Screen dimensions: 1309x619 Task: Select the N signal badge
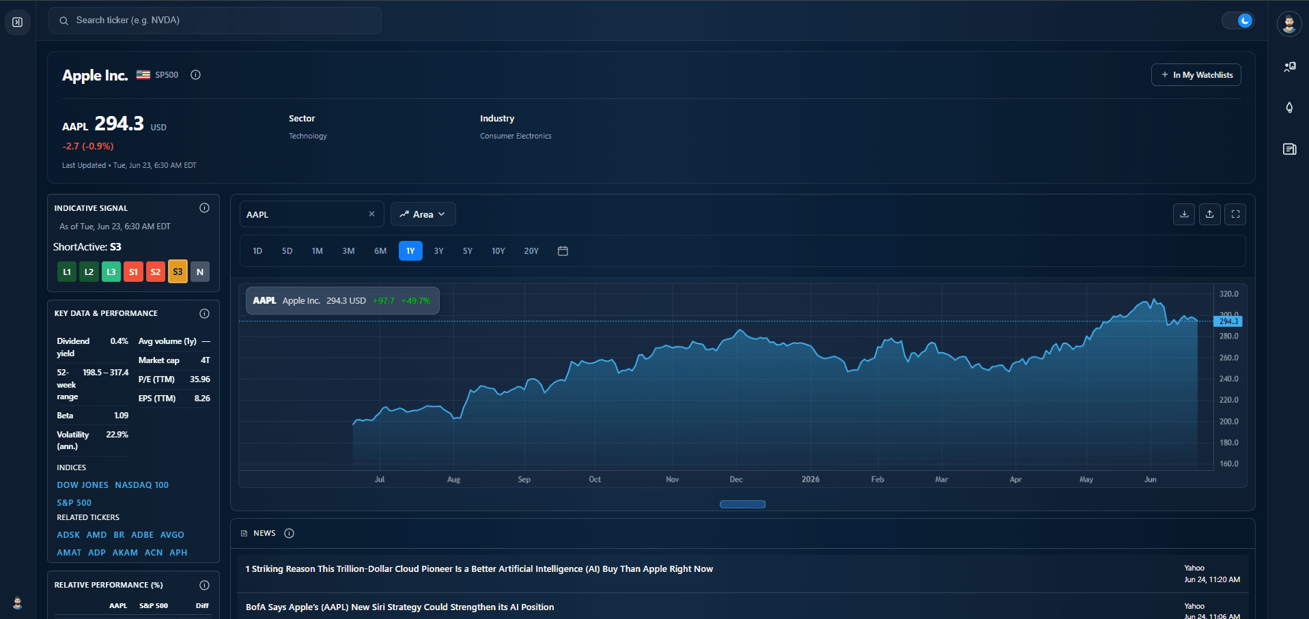(x=200, y=272)
